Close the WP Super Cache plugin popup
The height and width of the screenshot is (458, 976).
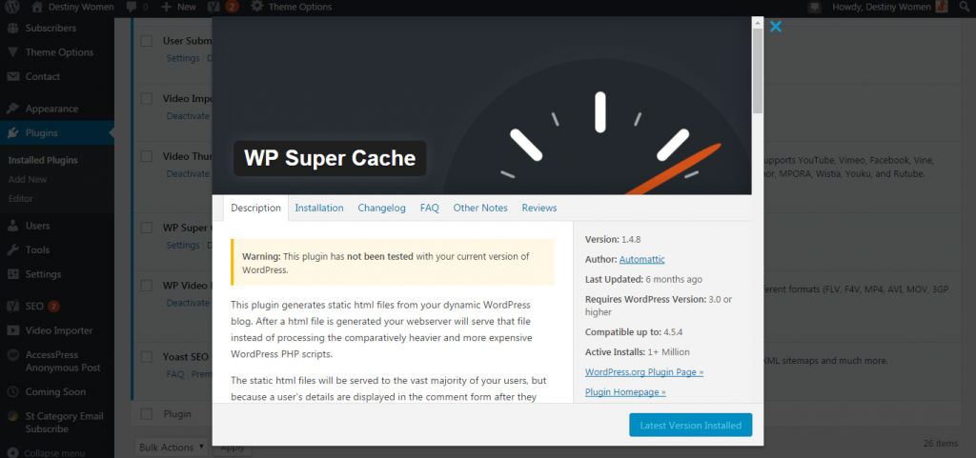(x=775, y=27)
